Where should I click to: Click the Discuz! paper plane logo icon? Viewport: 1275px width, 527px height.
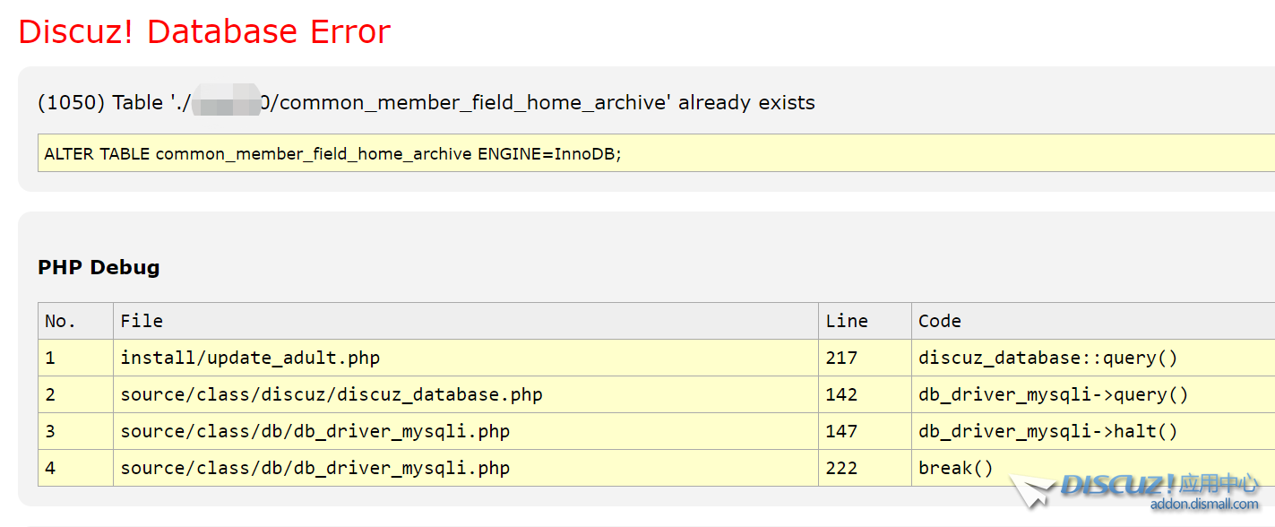tap(1032, 490)
